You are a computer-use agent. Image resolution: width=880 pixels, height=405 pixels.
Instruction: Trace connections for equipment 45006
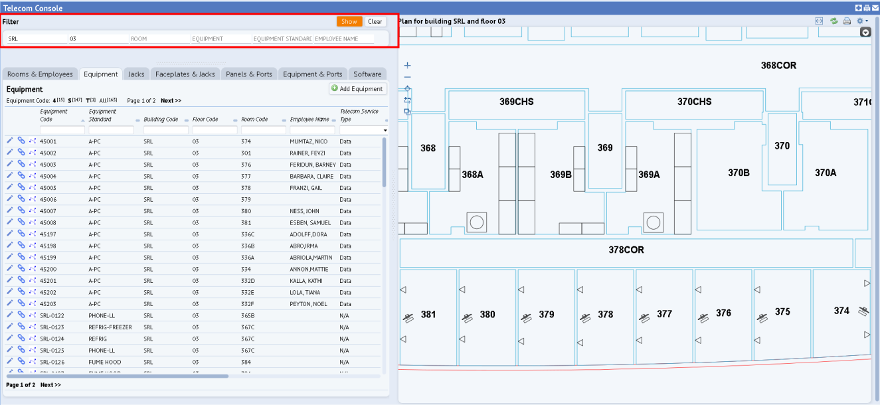(x=33, y=199)
